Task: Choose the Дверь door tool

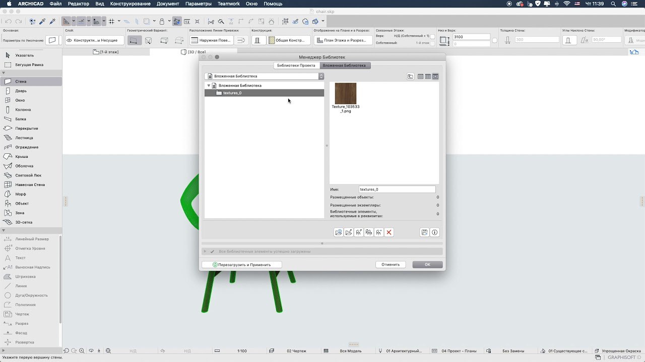Action: click(31, 91)
